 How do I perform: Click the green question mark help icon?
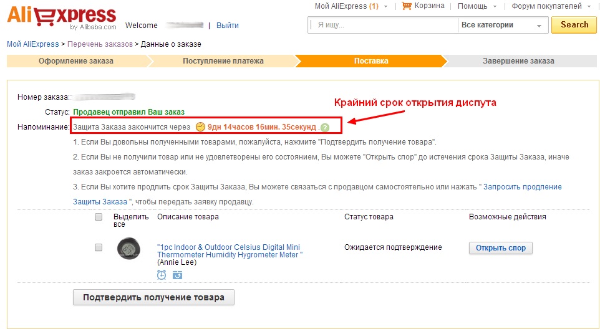pyautogui.click(x=325, y=127)
